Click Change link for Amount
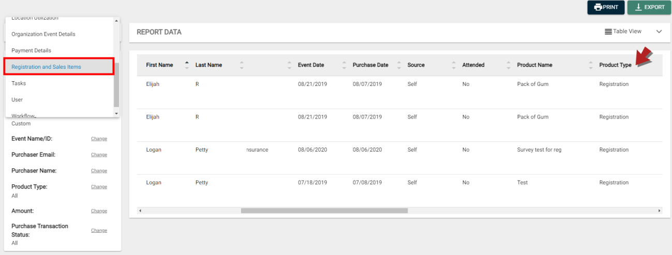This screenshot has height=255, width=672. [x=99, y=211]
